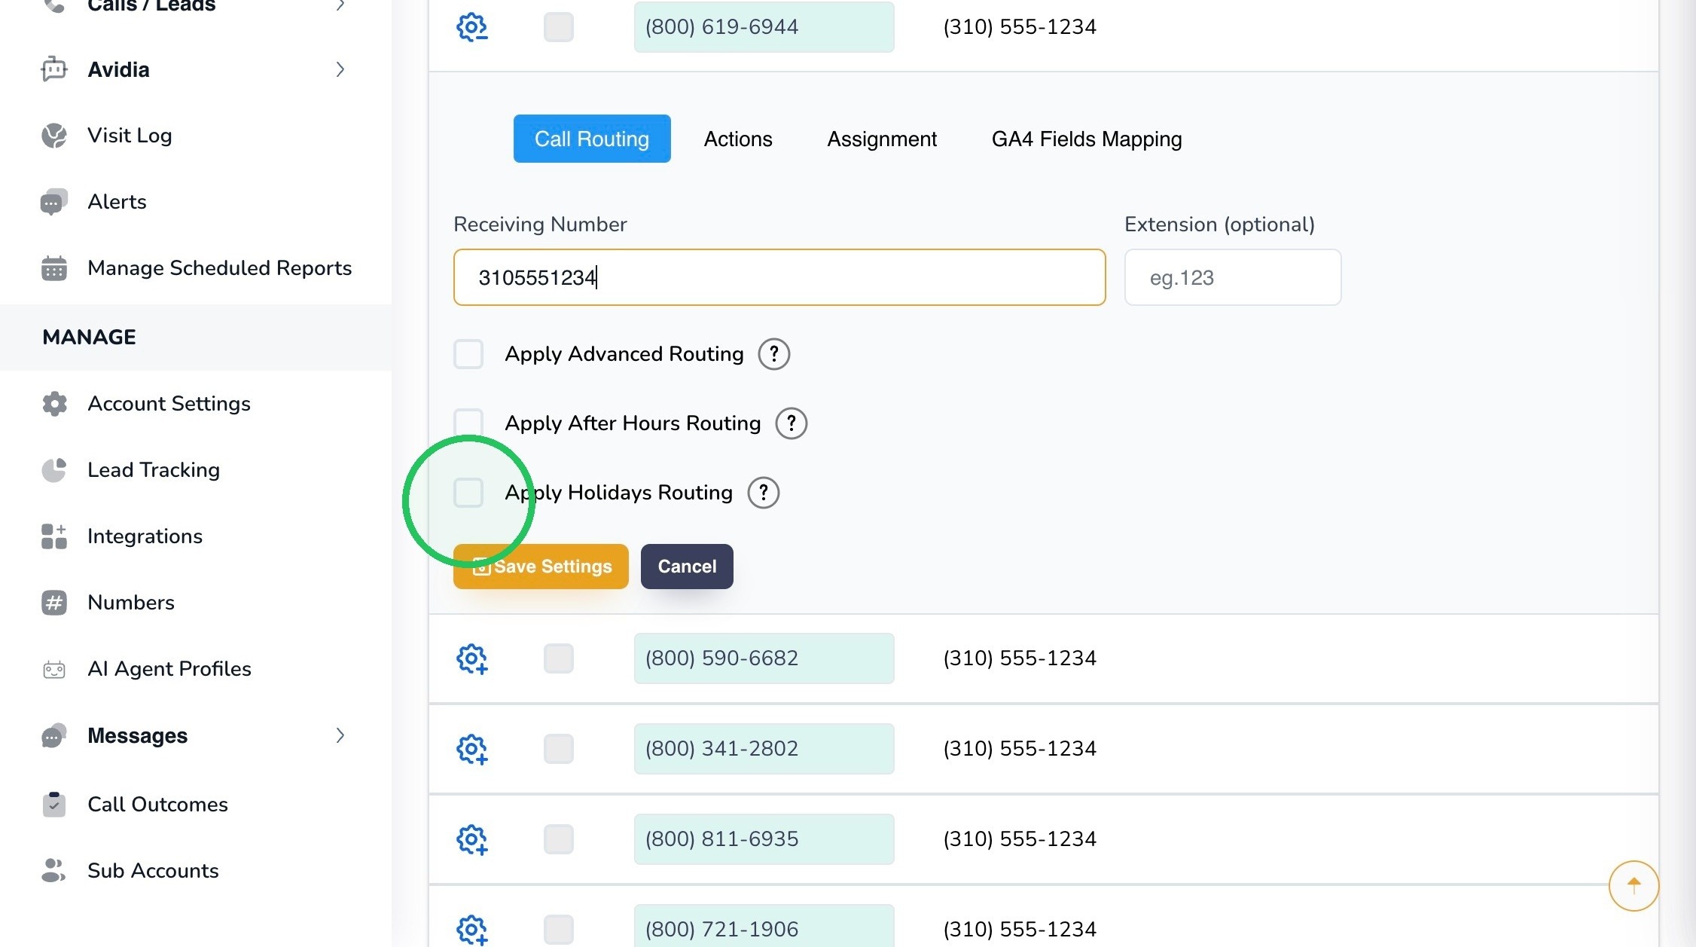Click the Account Settings gear icon
The image size is (1696, 947).
pos(54,404)
